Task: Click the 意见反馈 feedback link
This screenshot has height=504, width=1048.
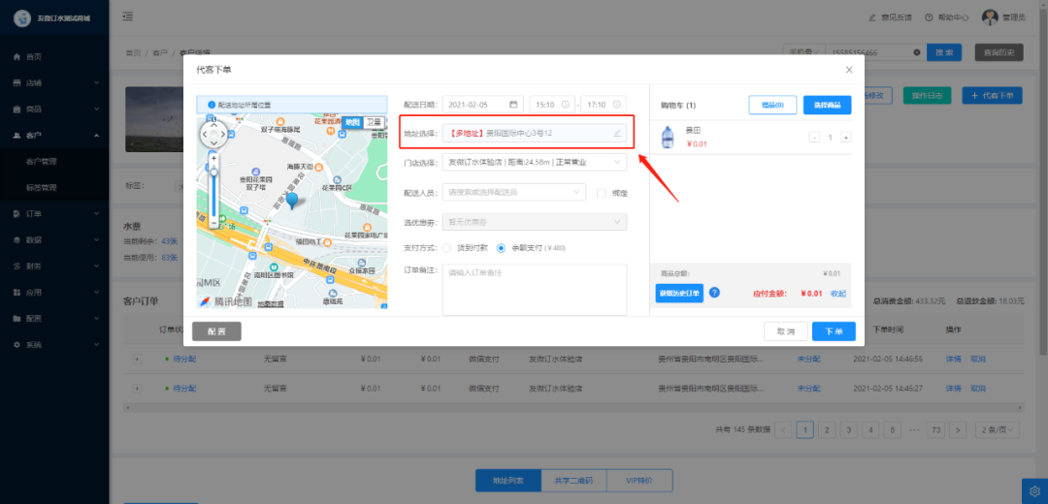Action: (890, 17)
